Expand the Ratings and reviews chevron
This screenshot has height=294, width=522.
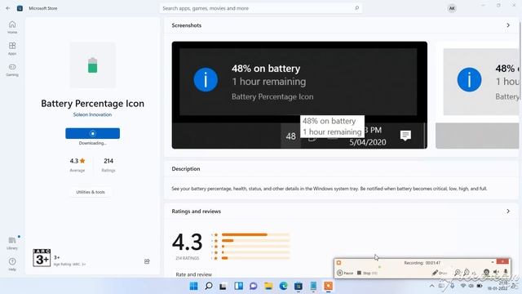[508, 212]
